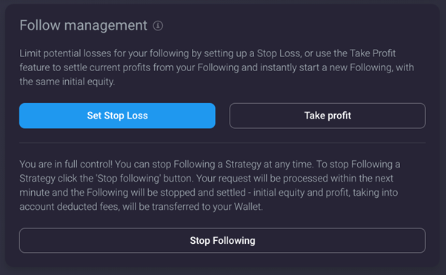Image resolution: width=446 pixels, height=275 pixels.
Task: Click 'Stop Loss' in the first description
Action: 279,53
